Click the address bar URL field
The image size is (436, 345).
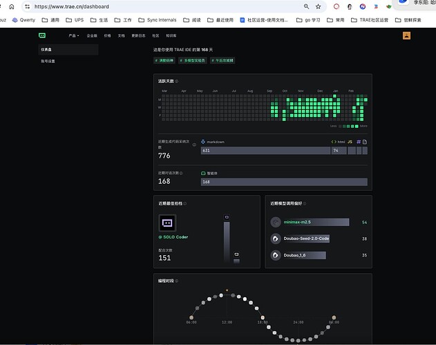[x=167, y=6]
